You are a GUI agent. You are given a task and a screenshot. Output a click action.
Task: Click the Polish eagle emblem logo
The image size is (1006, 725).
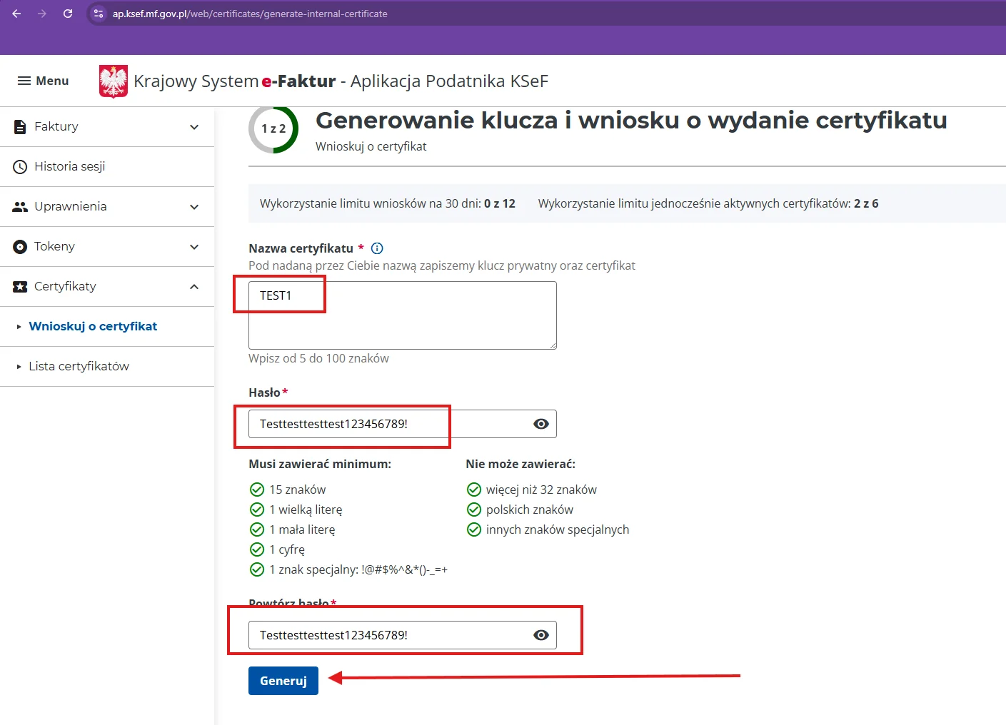(114, 81)
